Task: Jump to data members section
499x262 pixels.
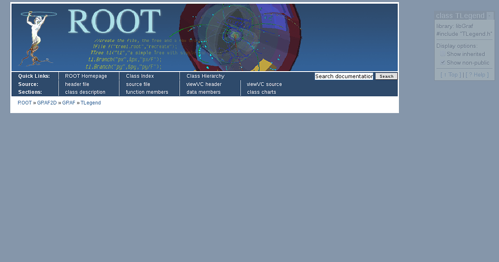Action: (203, 92)
